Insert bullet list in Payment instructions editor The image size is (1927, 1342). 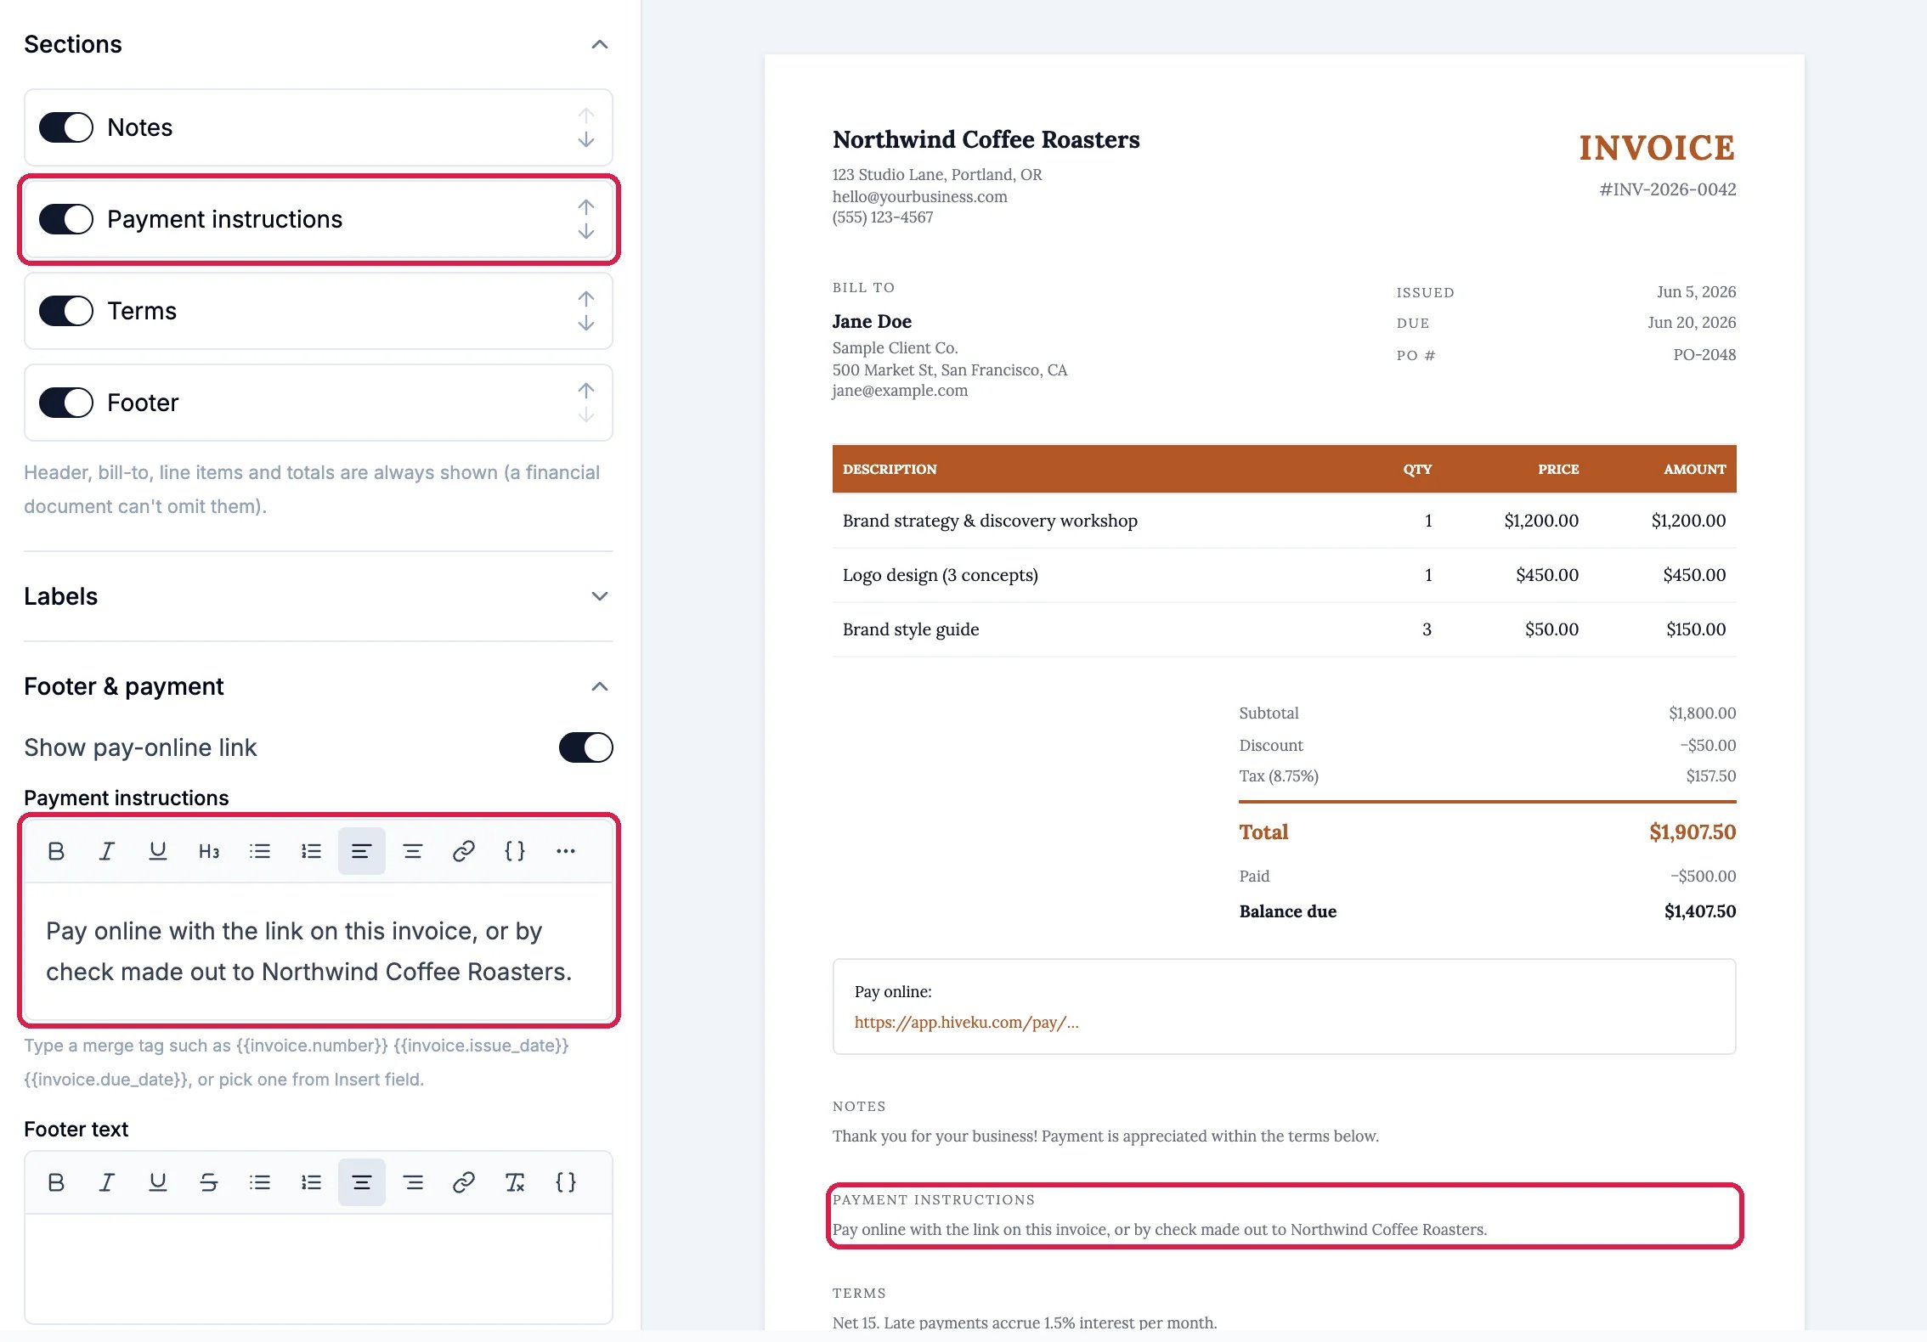260,851
